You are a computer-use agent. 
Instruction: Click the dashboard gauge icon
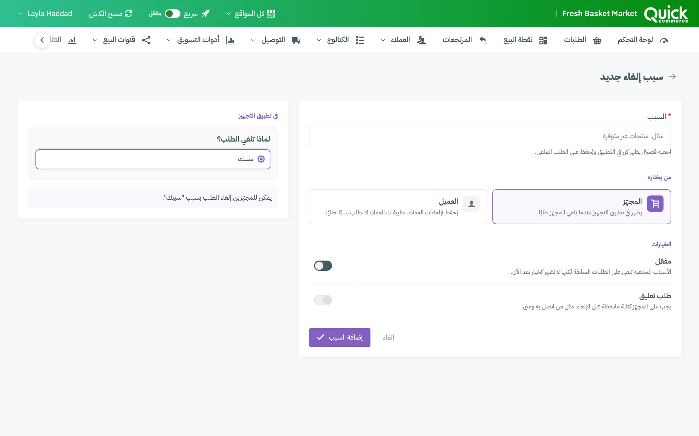tap(664, 40)
